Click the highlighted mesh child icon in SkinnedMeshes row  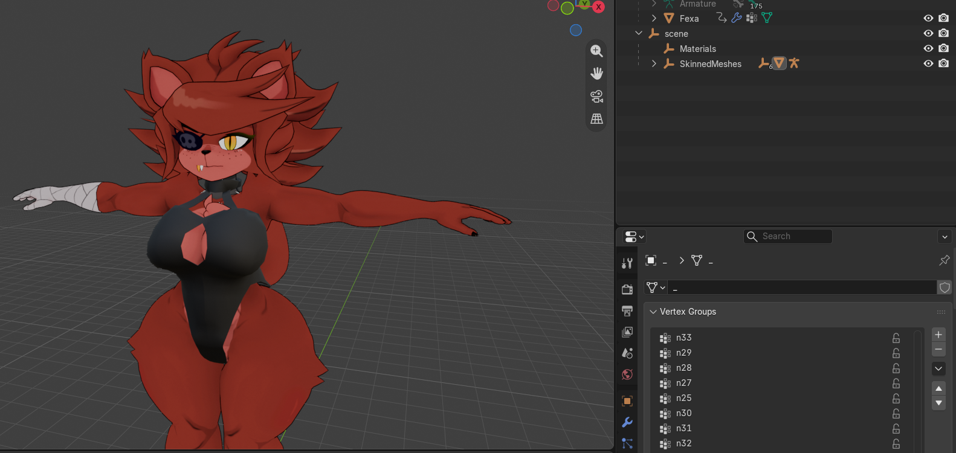click(779, 63)
